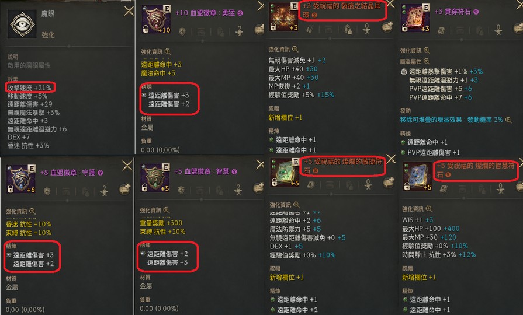Click the 魔眼 eye skill icon
The width and height of the screenshot is (523, 315).
(x=22, y=24)
